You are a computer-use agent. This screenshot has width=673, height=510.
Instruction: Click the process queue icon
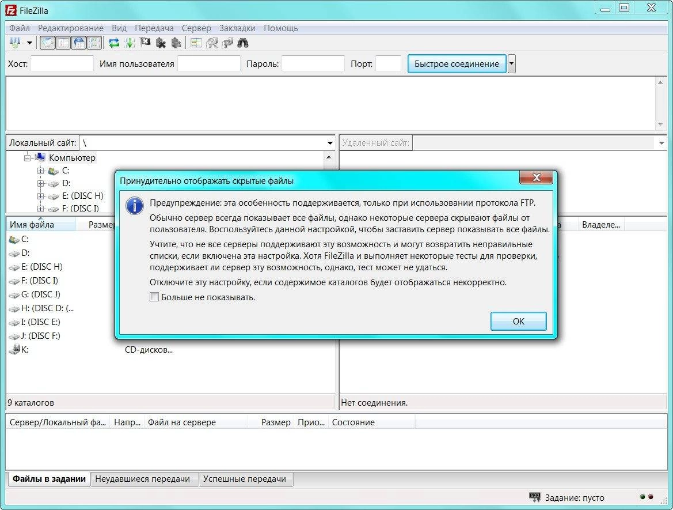[x=130, y=43]
